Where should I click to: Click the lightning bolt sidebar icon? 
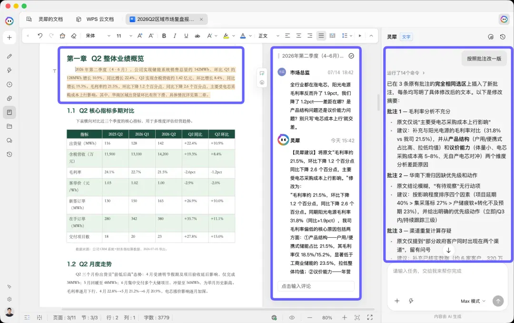(9, 70)
